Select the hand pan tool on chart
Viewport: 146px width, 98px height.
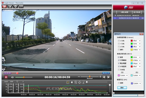[x=72, y=82]
